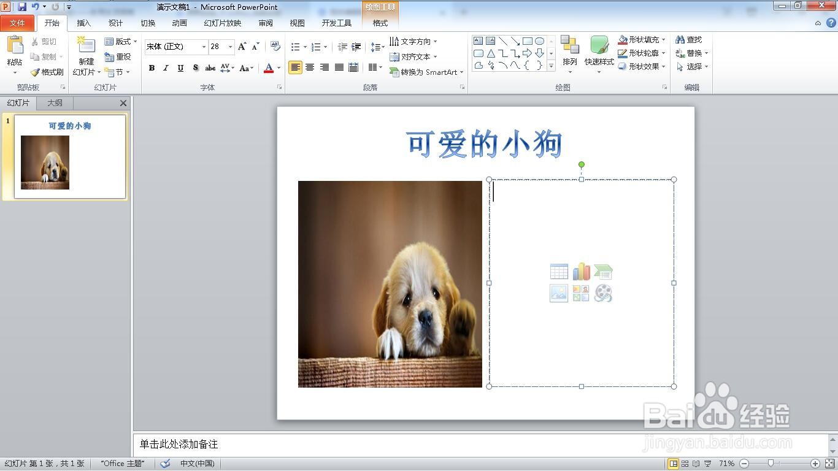The width and height of the screenshot is (838, 471).
Task: Toggle Align Text Right
Action: coord(325,67)
